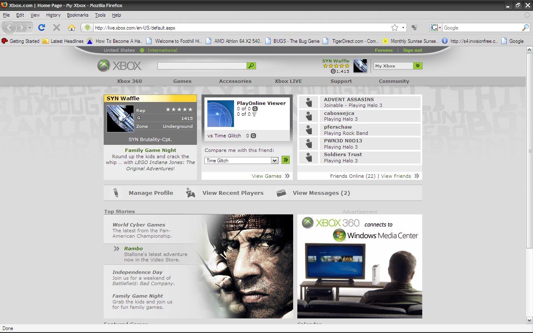Click cabossejca's gamer silhouette icon

[x=309, y=116]
